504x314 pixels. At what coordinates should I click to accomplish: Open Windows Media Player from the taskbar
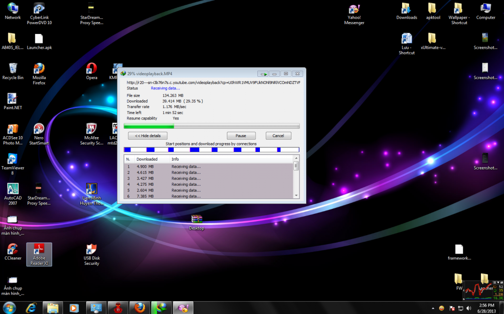pyautogui.click(x=74, y=308)
